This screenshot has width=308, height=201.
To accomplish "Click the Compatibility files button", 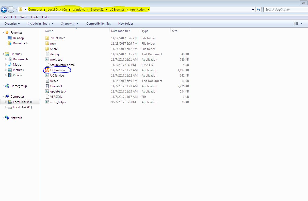I will click(99, 23).
